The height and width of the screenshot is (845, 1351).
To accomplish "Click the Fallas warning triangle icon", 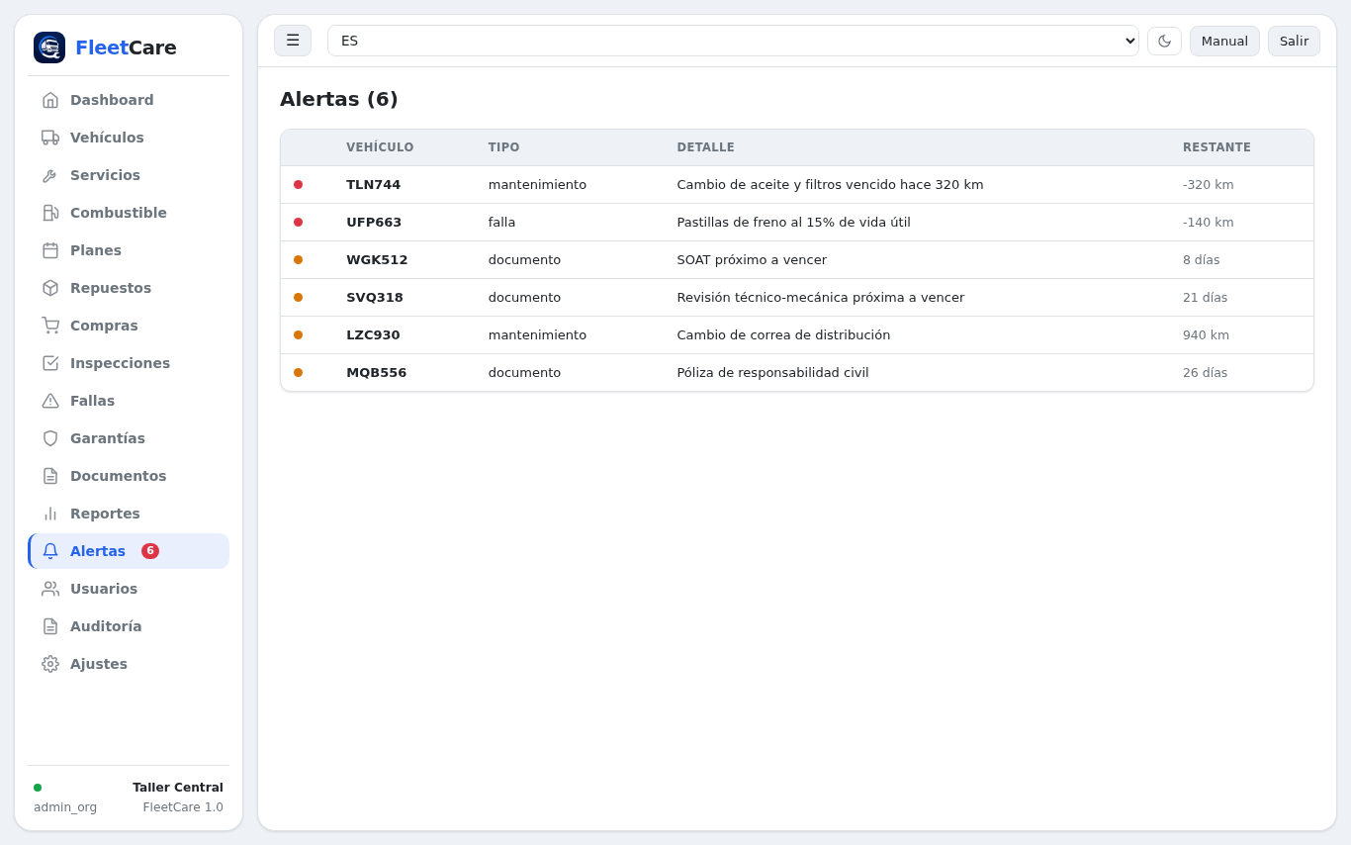I will [x=50, y=401].
